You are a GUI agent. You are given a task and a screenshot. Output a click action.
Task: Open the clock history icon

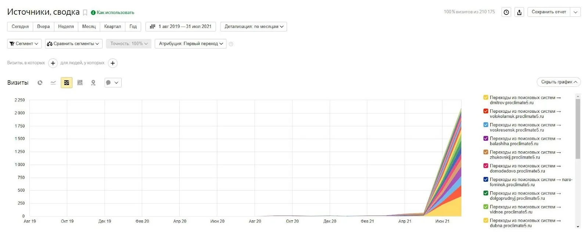(506, 12)
